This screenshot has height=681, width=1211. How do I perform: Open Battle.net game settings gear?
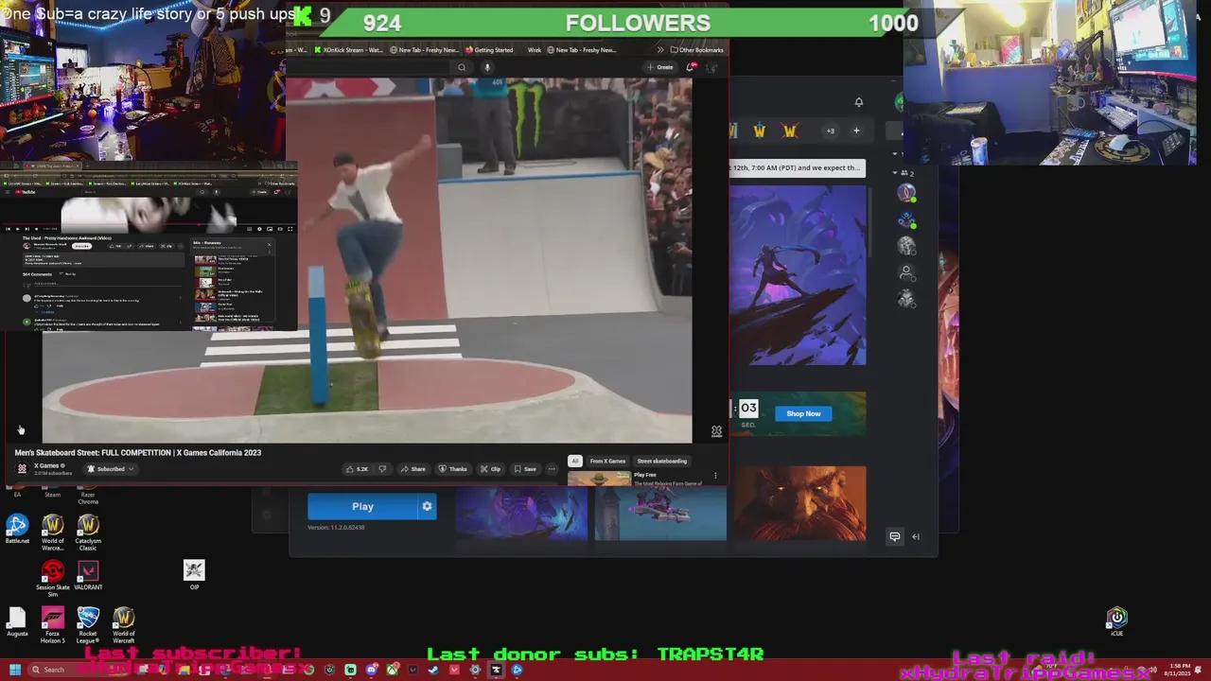427,507
